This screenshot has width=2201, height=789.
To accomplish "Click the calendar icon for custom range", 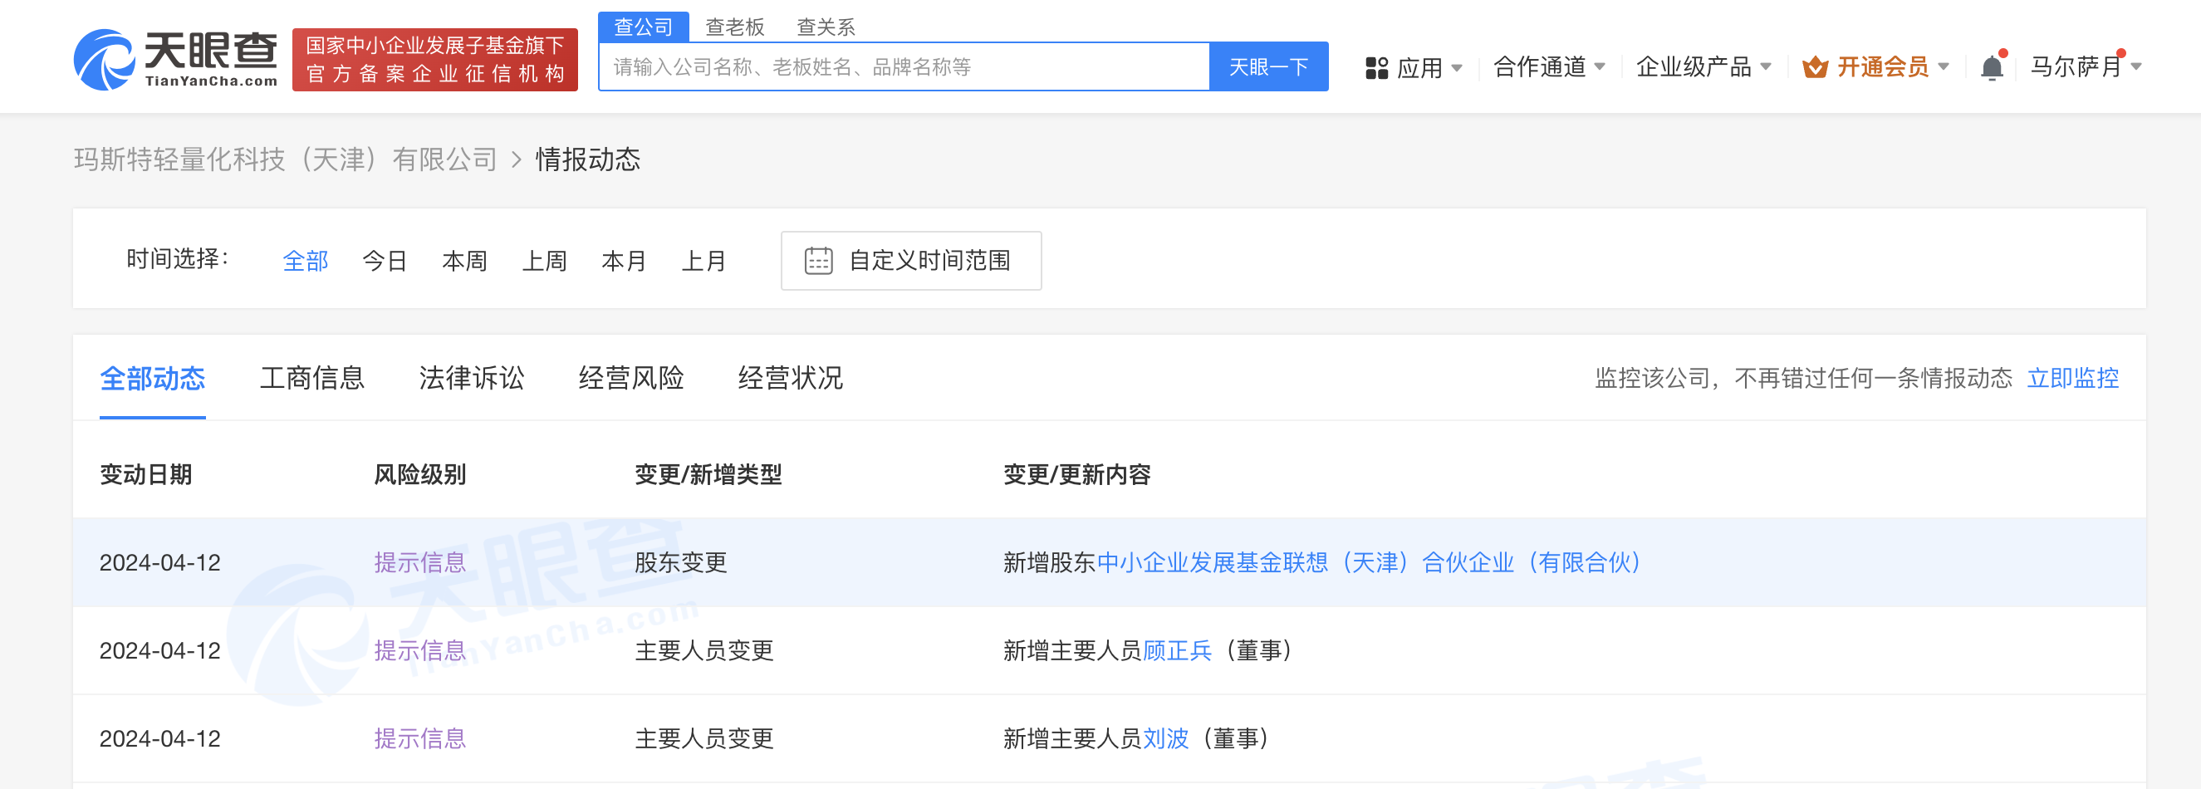I will (x=817, y=261).
